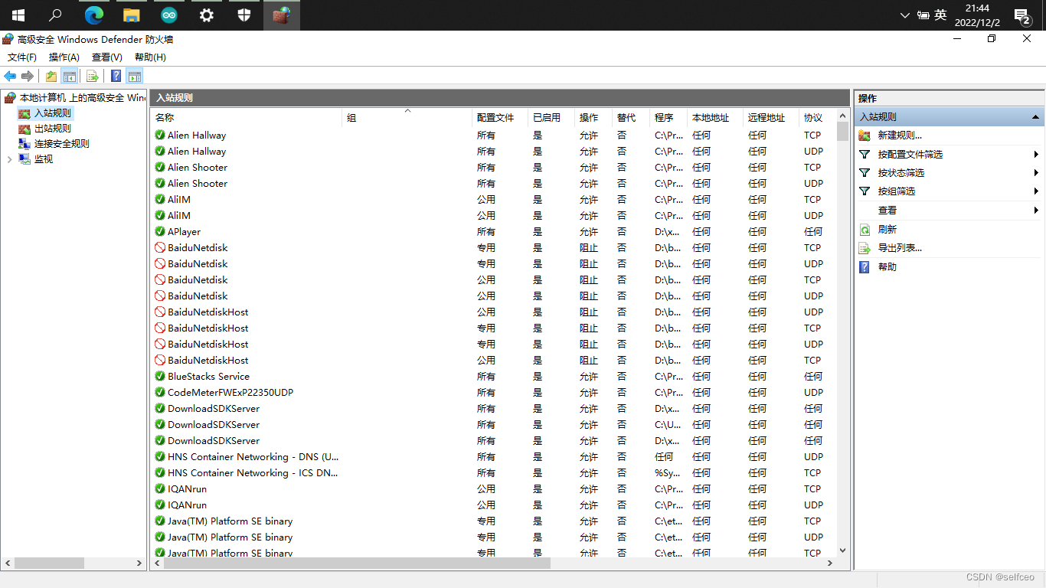Screen dimensions: 1046x588
Task: Click green check icon of Alien Hallway TCP rule
Action: (160, 135)
